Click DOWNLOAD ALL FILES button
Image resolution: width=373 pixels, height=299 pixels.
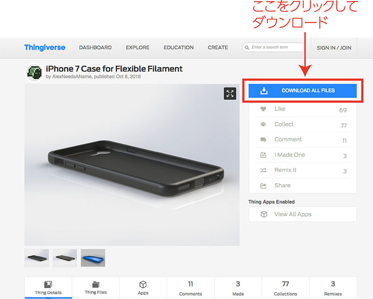pos(302,91)
